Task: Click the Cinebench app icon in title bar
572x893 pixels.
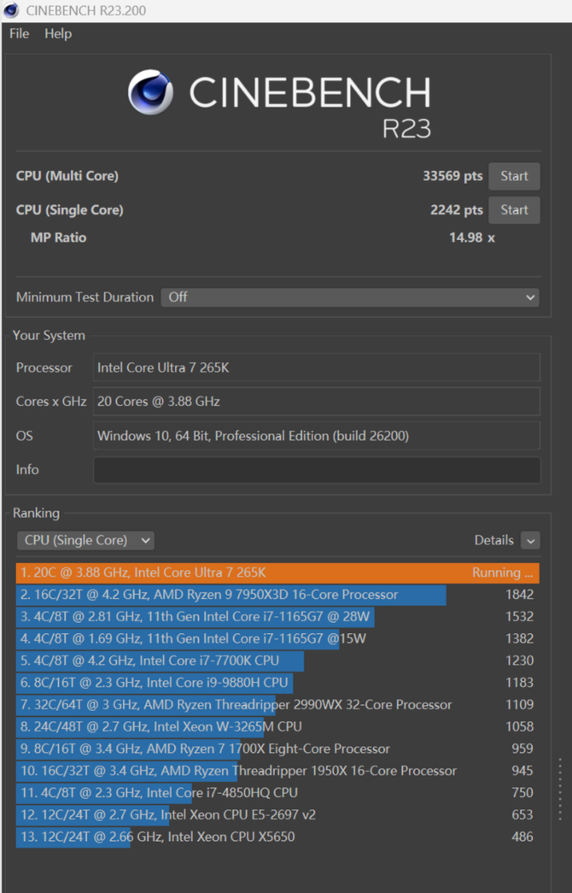Action: (11, 11)
